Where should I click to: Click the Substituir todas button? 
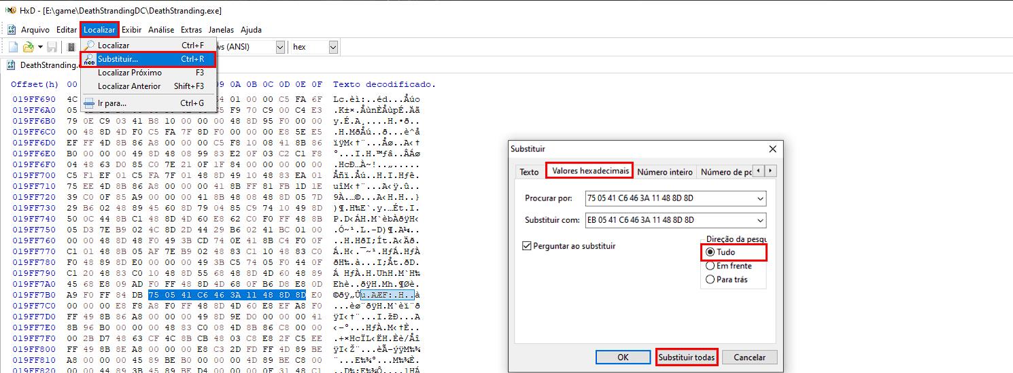point(686,357)
